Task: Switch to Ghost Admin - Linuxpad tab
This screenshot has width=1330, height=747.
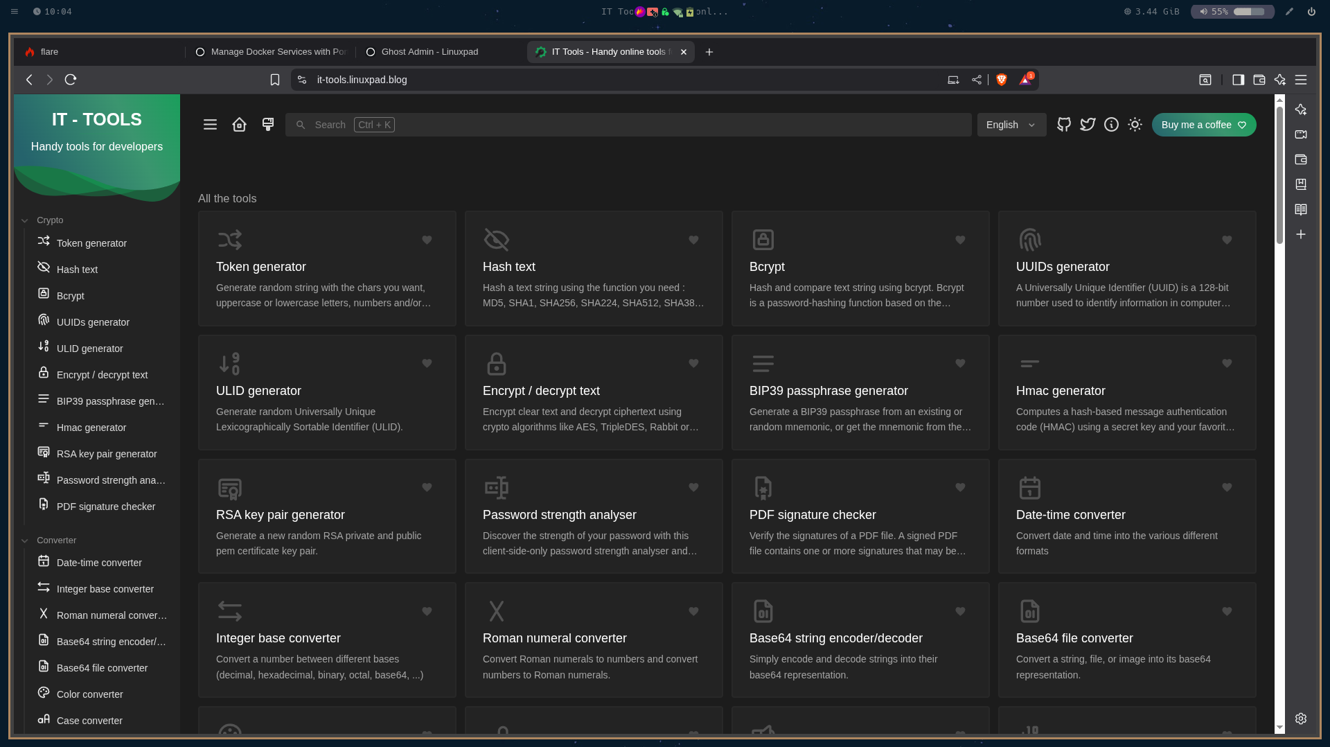Action: coord(441,52)
